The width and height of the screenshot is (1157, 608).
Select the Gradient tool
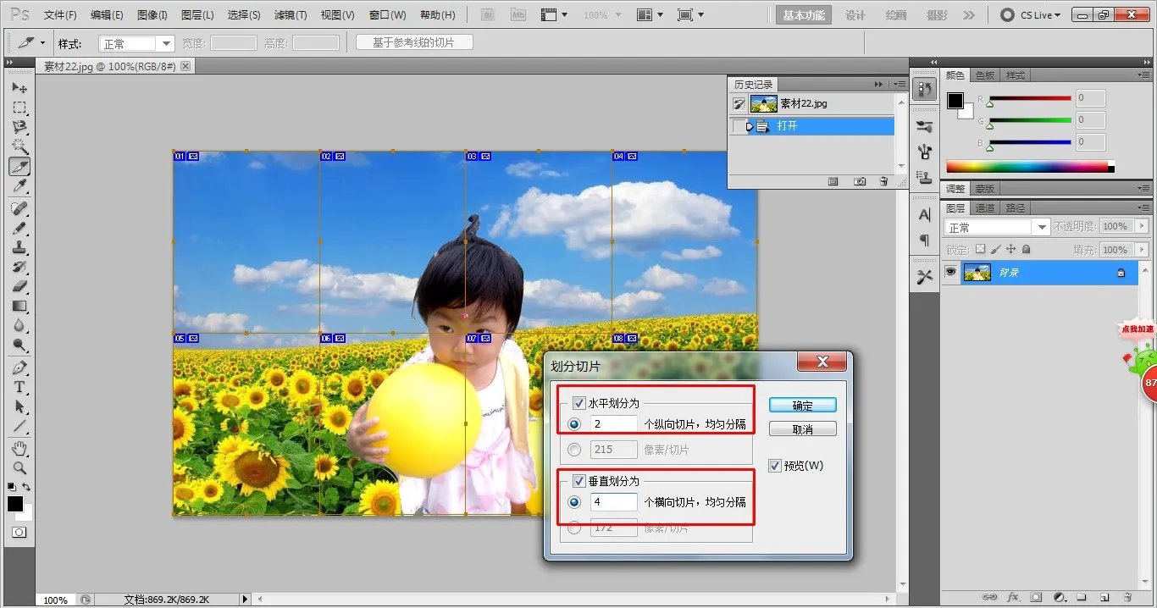tap(19, 307)
